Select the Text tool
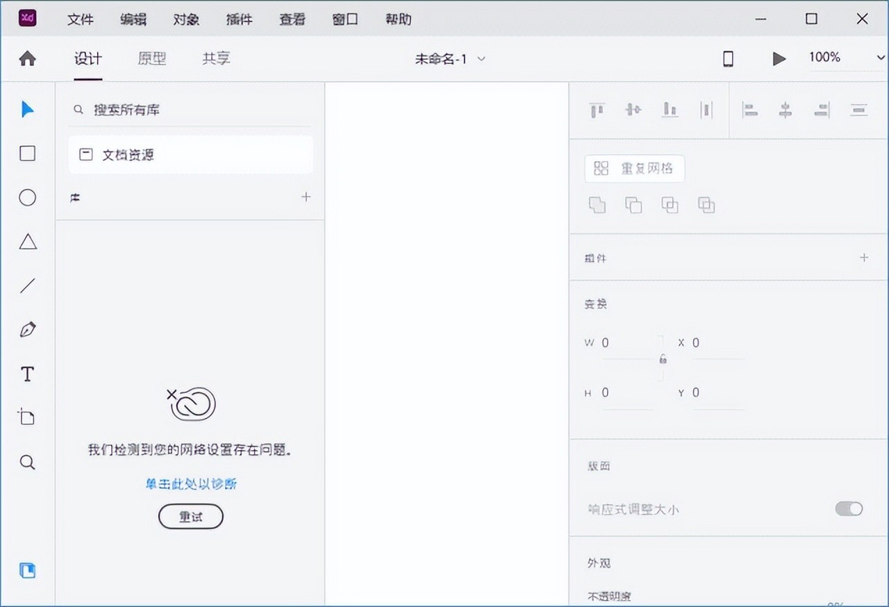Screen dimensions: 889x607 tap(27, 374)
